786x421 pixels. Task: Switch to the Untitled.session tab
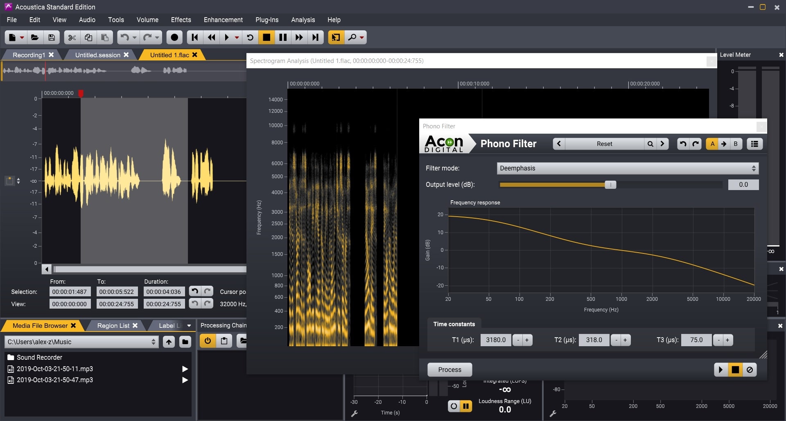[98, 55]
